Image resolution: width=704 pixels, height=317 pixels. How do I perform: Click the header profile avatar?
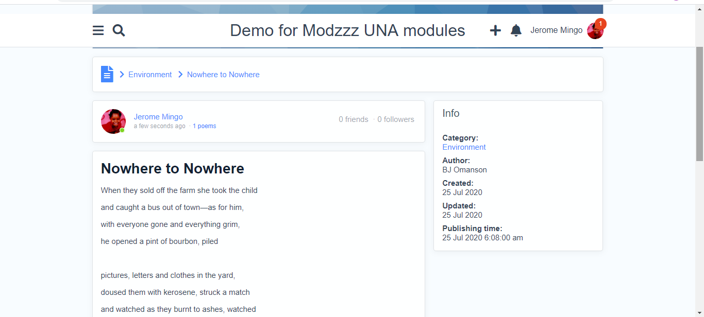click(x=594, y=32)
